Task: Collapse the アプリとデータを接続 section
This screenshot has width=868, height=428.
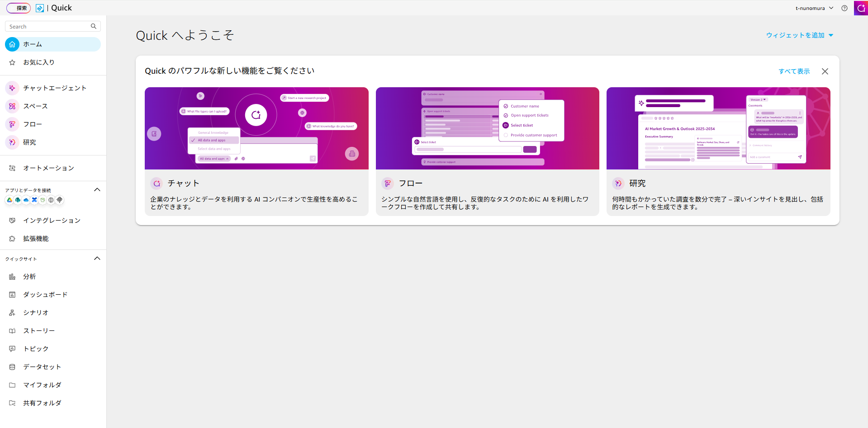Action: point(97,190)
